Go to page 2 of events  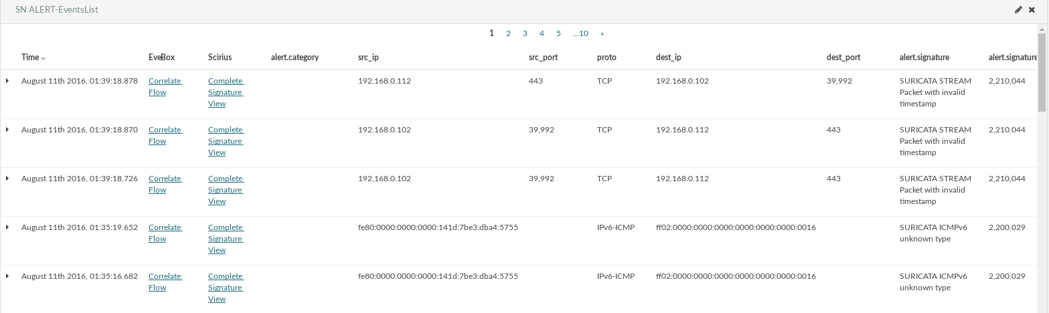pos(508,33)
